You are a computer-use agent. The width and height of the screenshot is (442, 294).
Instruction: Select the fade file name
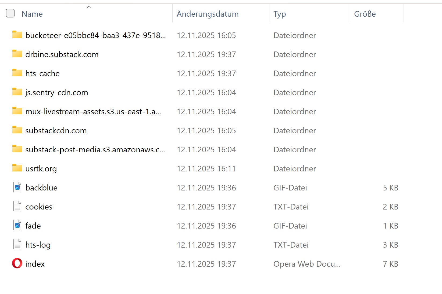33,226
